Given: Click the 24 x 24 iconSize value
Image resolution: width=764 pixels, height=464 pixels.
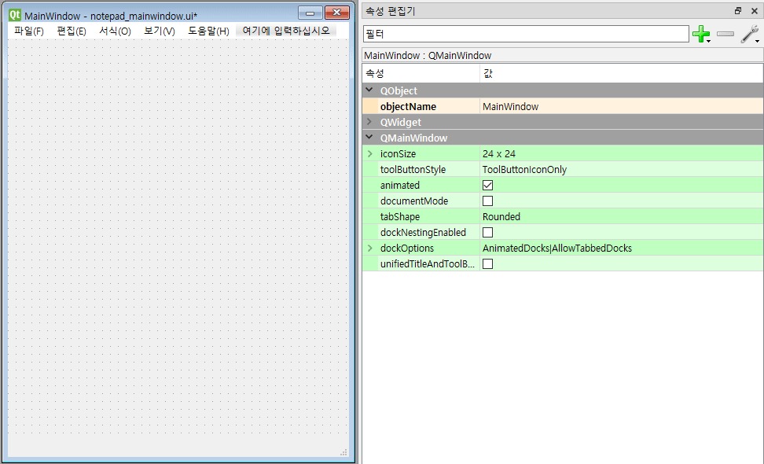Looking at the screenshot, I should pyautogui.click(x=499, y=153).
